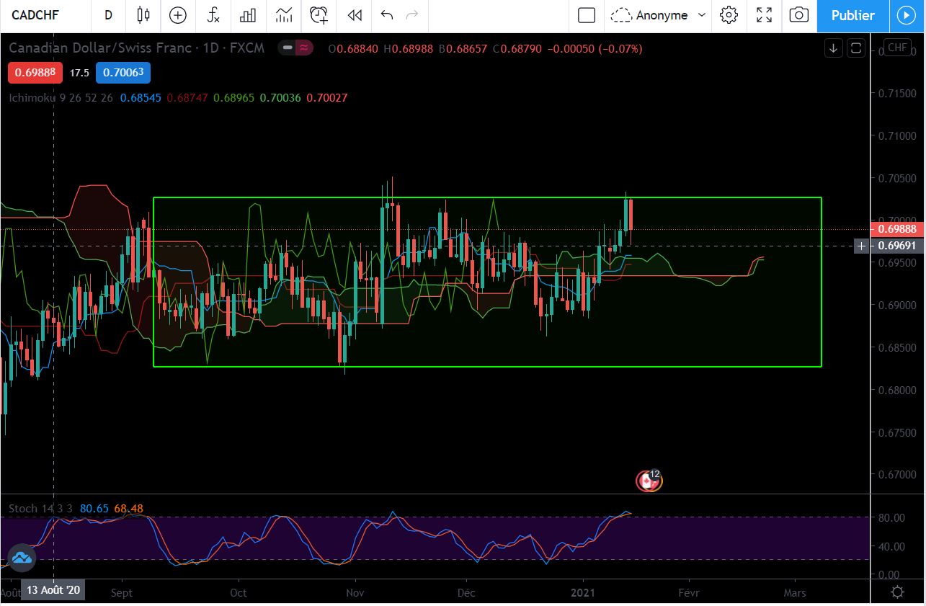Switch chart to fullscreen mode

coord(764,15)
